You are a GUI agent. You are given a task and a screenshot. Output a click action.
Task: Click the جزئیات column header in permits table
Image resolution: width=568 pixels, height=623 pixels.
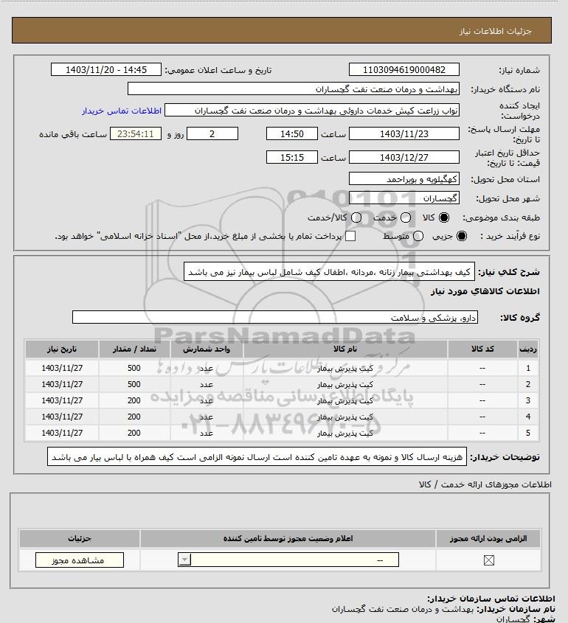(80, 538)
